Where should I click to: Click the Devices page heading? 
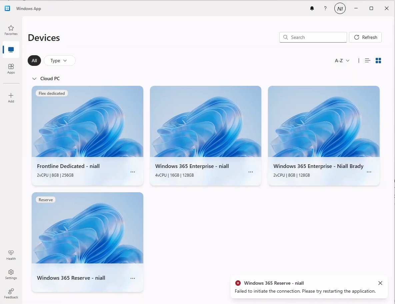[x=44, y=38]
